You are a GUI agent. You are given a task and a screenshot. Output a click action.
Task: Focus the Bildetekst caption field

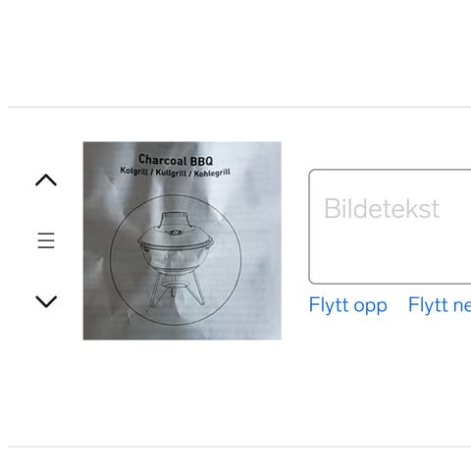(390, 227)
